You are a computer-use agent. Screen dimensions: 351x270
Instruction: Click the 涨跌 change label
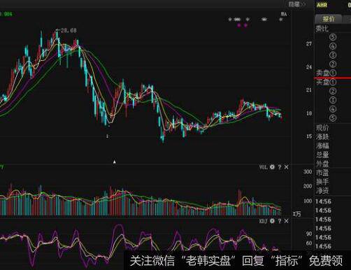[322, 136]
